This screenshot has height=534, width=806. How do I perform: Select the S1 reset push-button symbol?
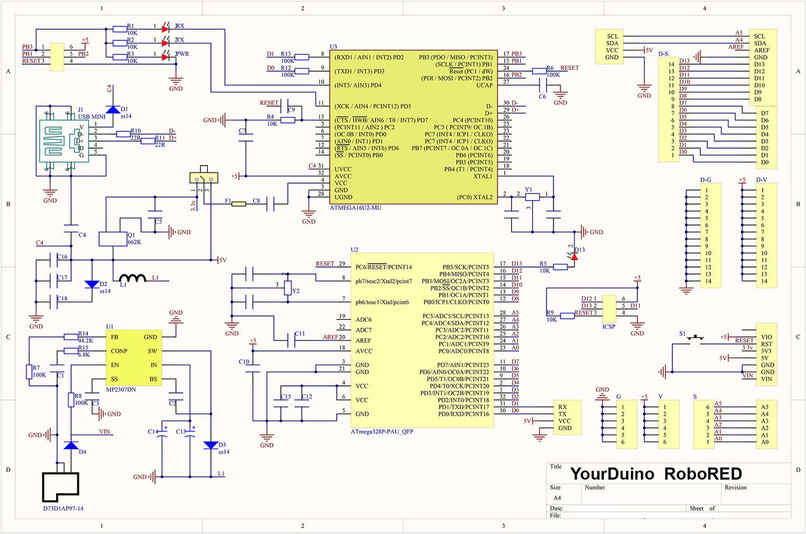click(696, 339)
